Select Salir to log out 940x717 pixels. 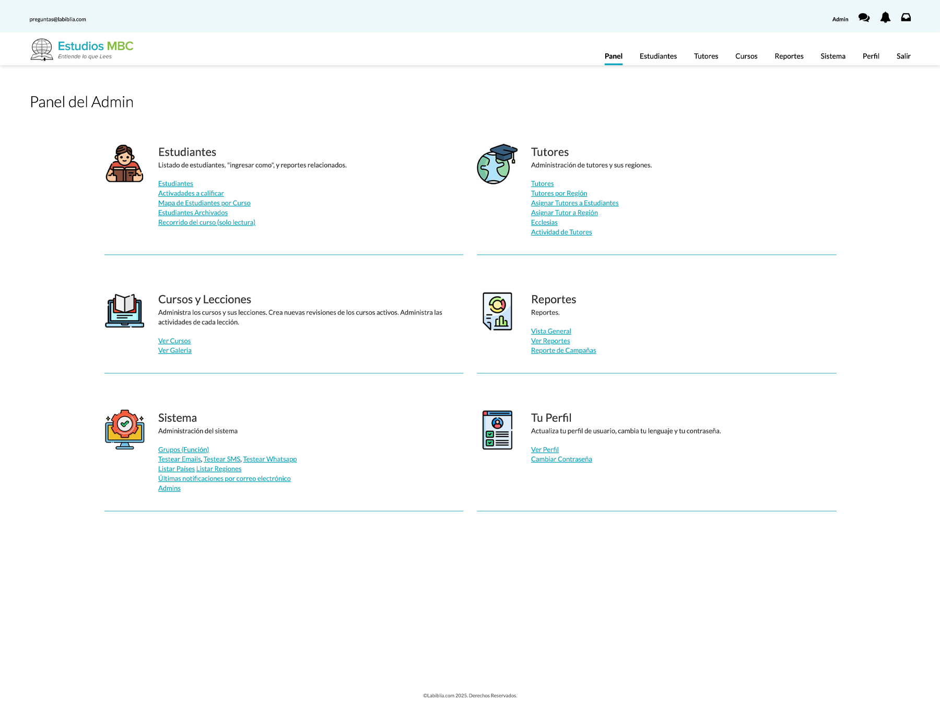pyautogui.click(x=903, y=56)
